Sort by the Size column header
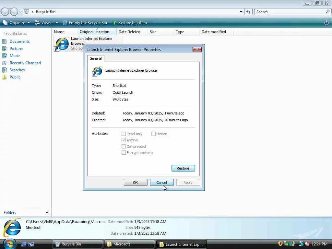The image size is (332, 249). 160,32
